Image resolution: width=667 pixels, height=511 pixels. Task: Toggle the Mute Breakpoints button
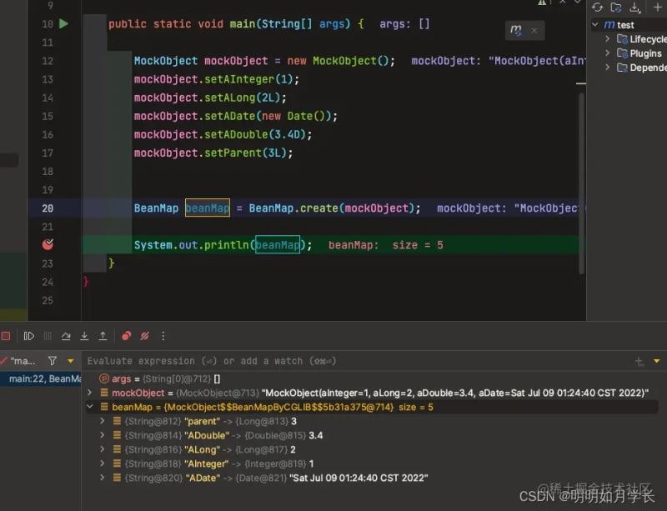144,336
